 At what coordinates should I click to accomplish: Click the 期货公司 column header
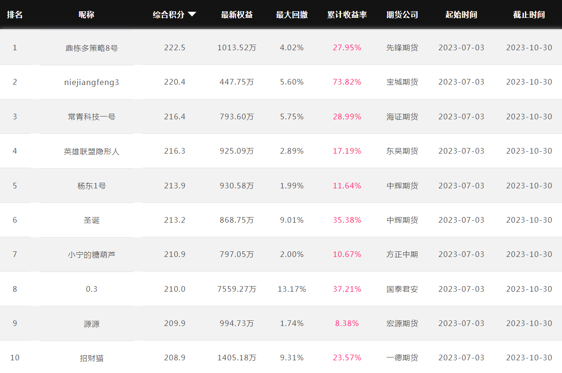click(402, 15)
